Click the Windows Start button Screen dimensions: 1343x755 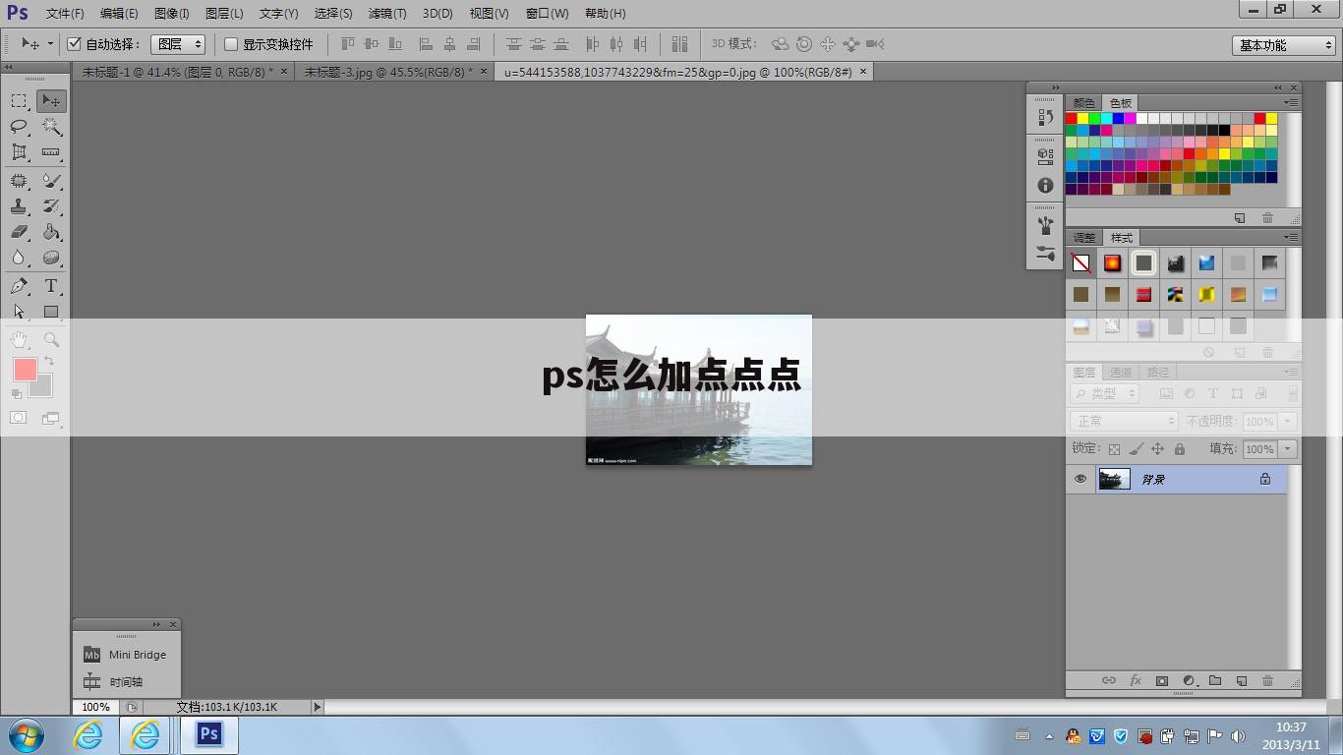pyautogui.click(x=25, y=735)
